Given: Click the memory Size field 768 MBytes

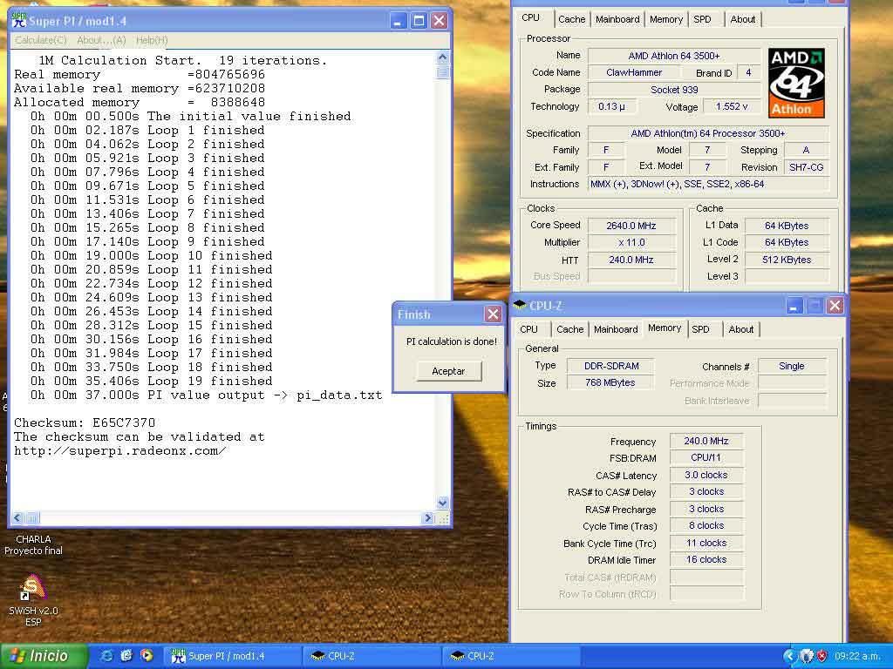Looking at the screenshot, I should (610, 383).
